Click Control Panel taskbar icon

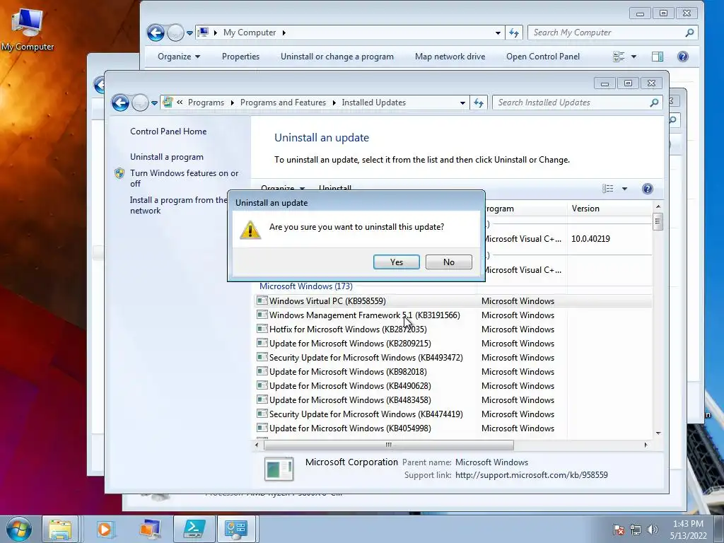pos(236,529)
